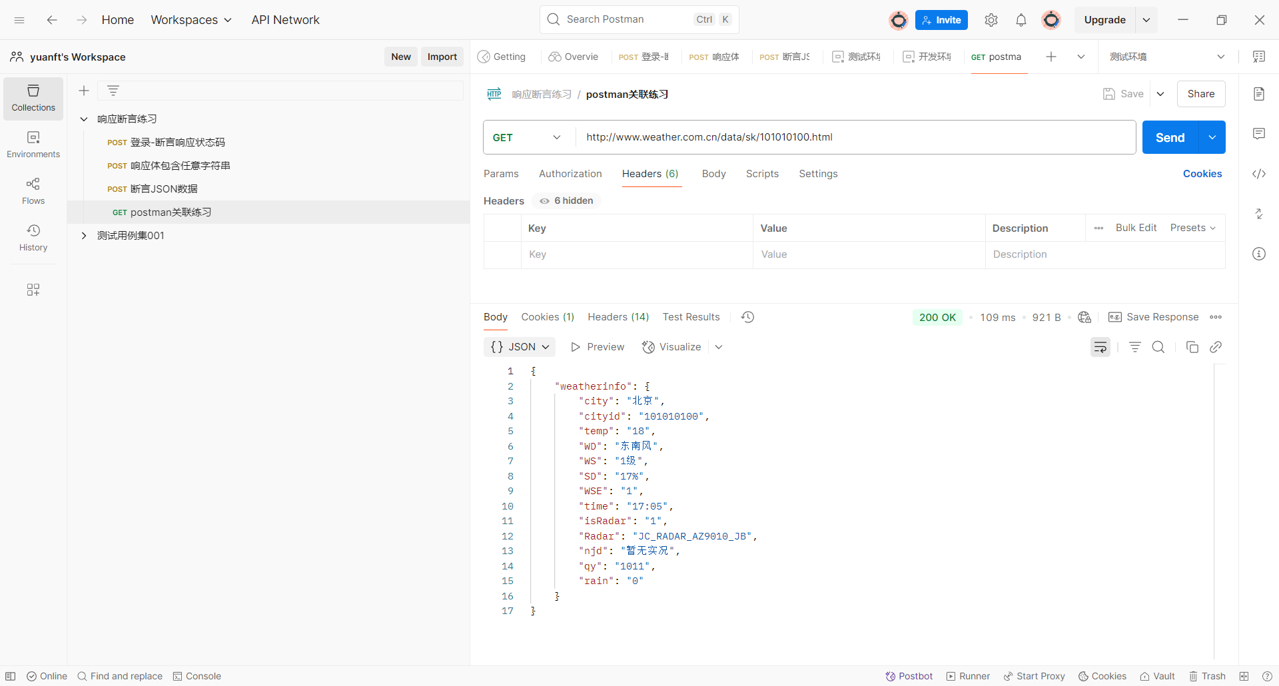1279x686 pixels.
Task: Open Postbot in the status bar
Action: pos(909,676)
